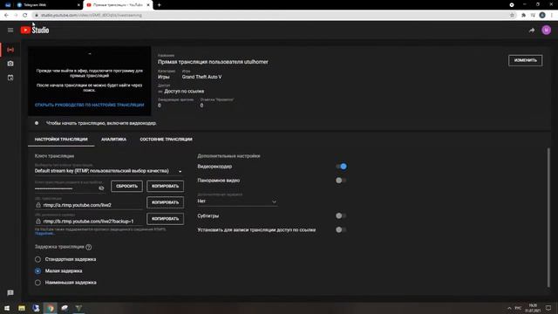Screen dimensions: 558x314
Task: Click the taskbar clock
Action: [x=533, y=308]
